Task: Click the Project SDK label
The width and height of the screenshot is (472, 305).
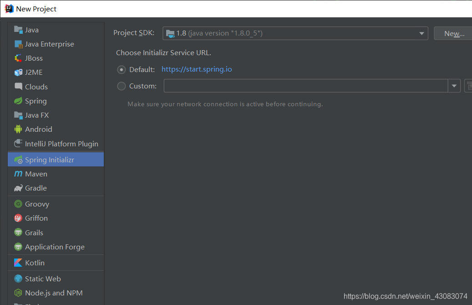Action: [x=134, y=33]
